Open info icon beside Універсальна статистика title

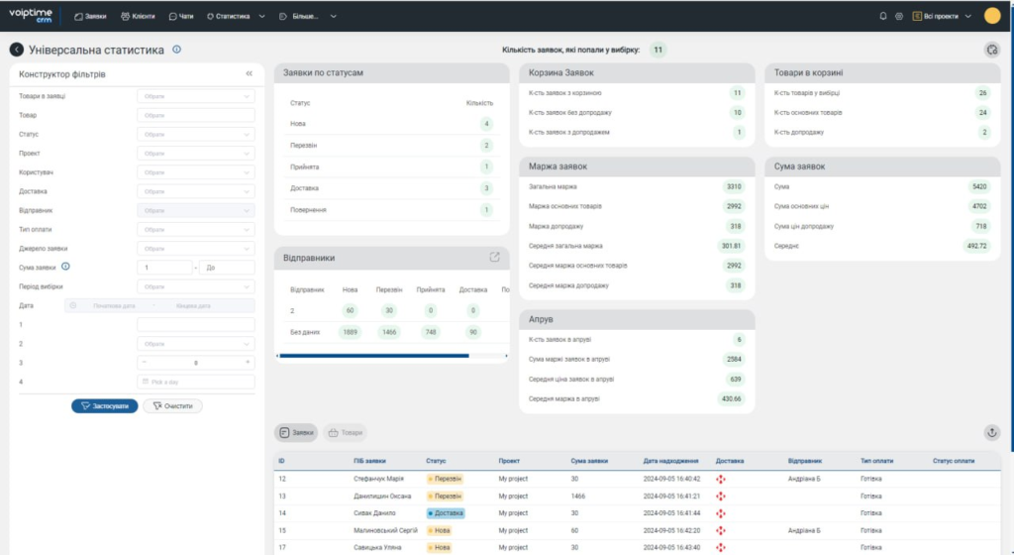pos(176,50)
